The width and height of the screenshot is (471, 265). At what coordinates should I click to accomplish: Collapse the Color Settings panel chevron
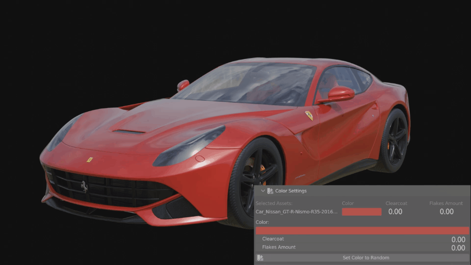click(x=263, y=191)
